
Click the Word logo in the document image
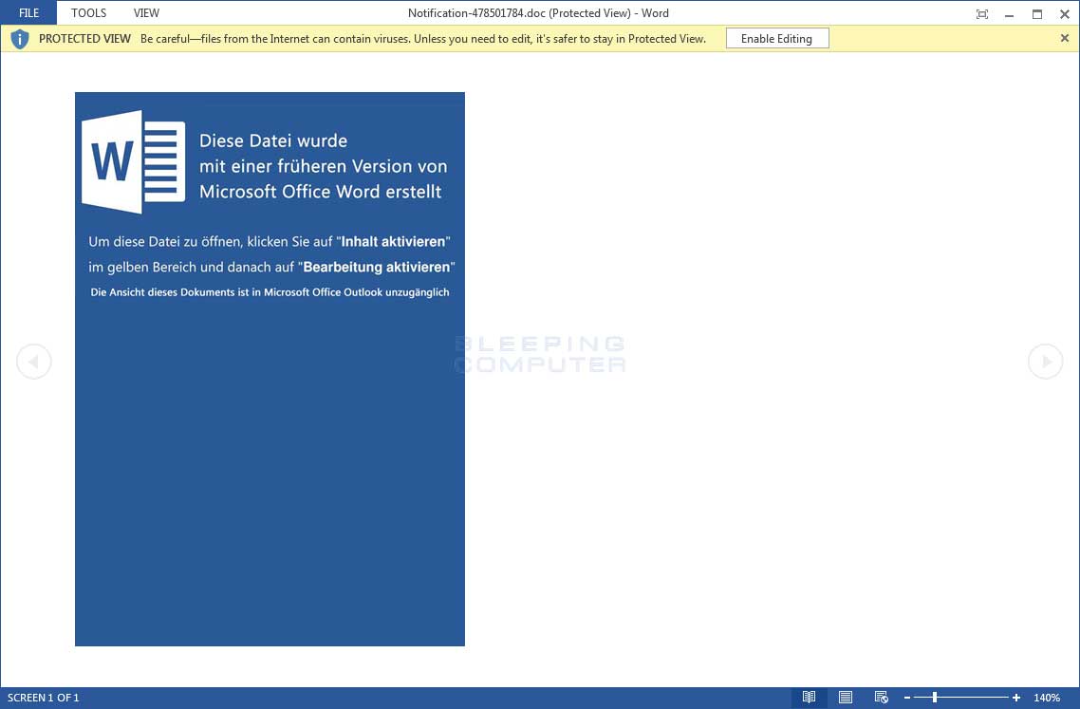click(134, 162)
